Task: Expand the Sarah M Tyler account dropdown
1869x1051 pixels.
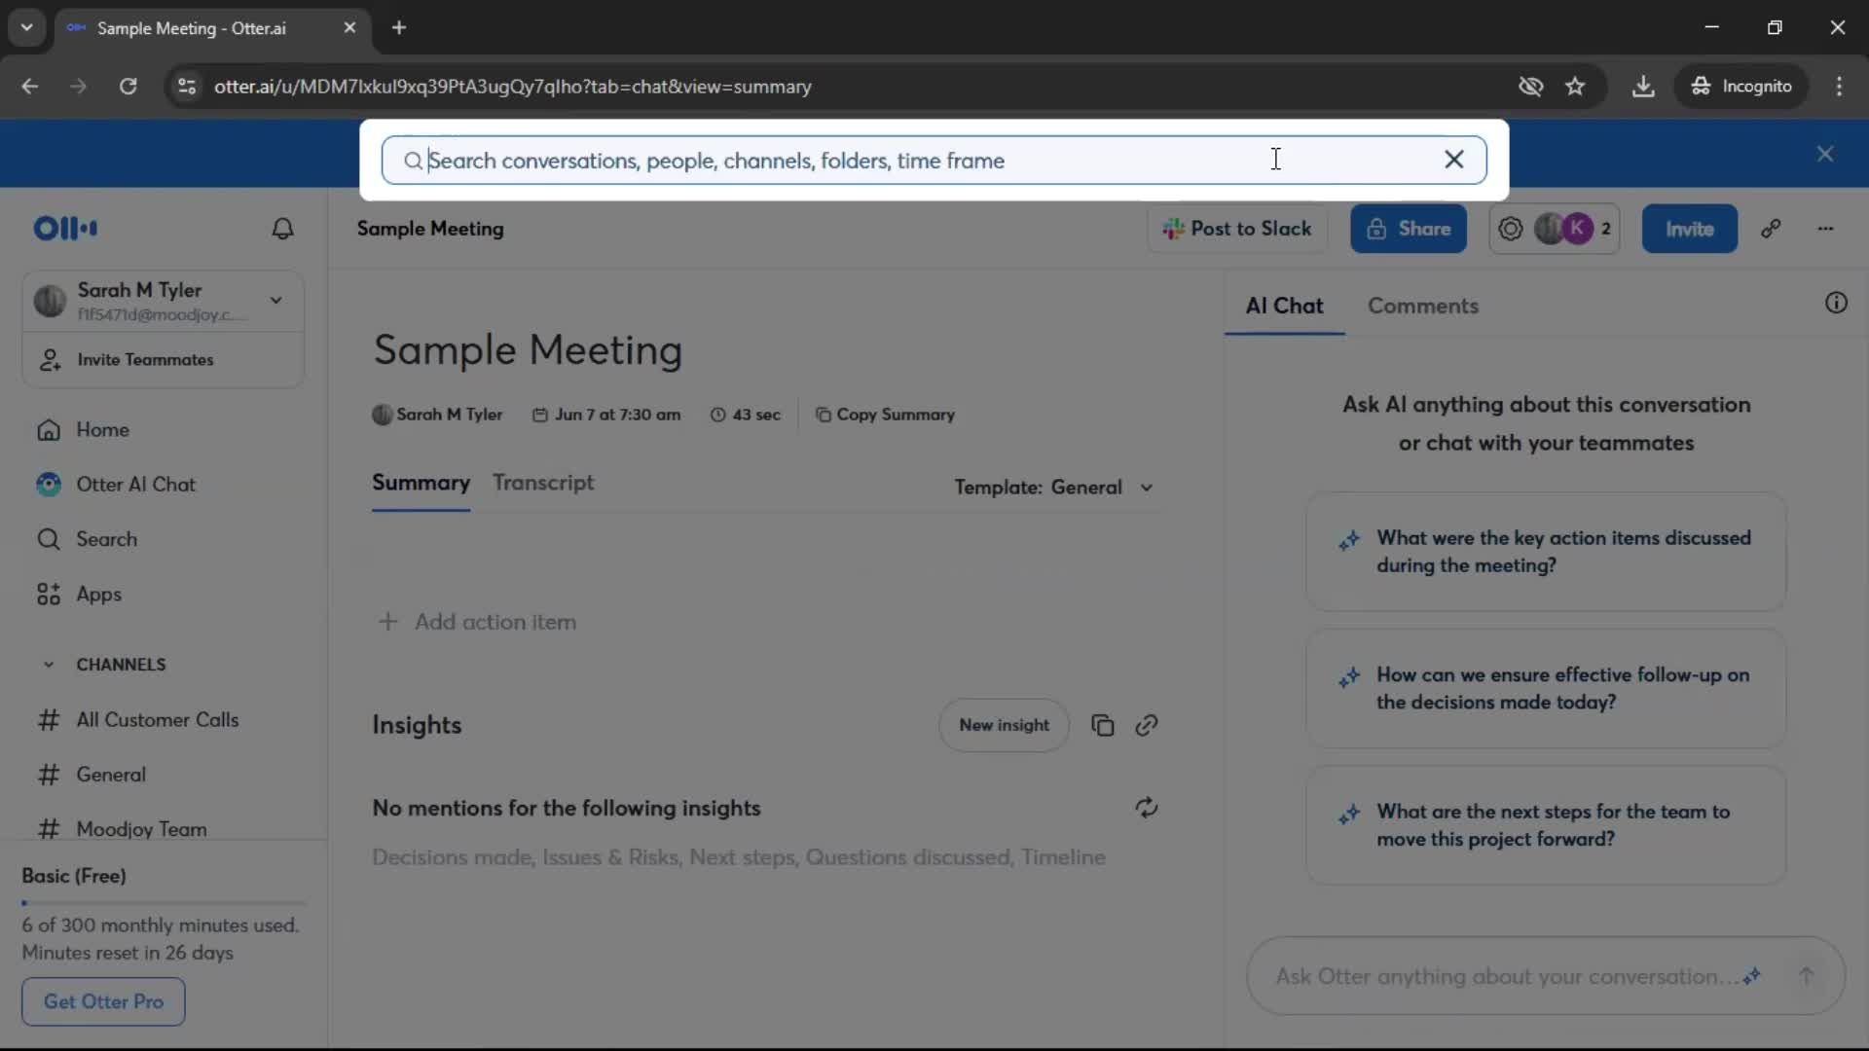Action: [275, 301]
